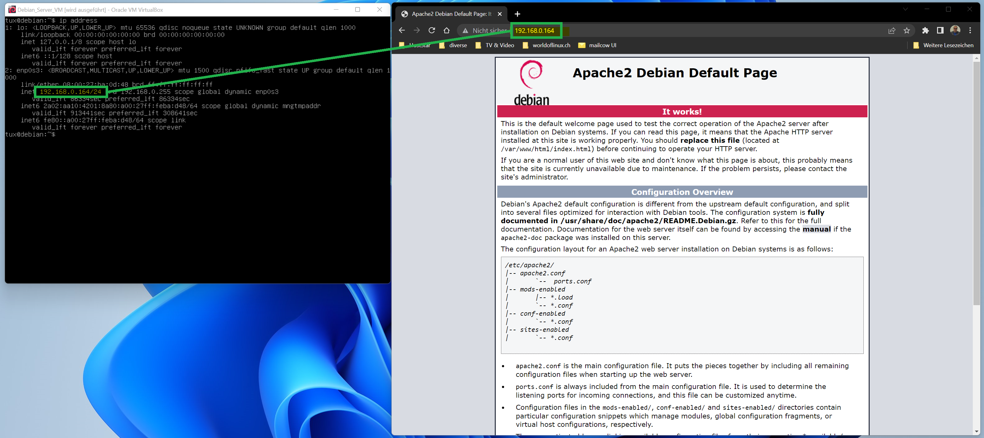This screenshot has height=438, width=984.
Task: Open Chrome three-dot menu
Action: click(x=970, y=30)
